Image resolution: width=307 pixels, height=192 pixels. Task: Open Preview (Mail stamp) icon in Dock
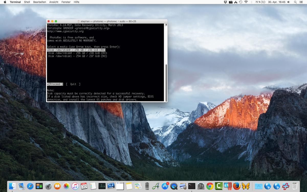click(x=21, y=186)
